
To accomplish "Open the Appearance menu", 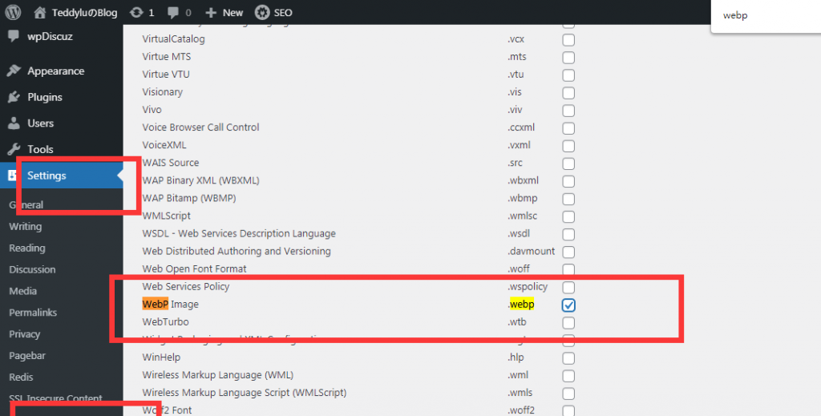I will (61, 71).
